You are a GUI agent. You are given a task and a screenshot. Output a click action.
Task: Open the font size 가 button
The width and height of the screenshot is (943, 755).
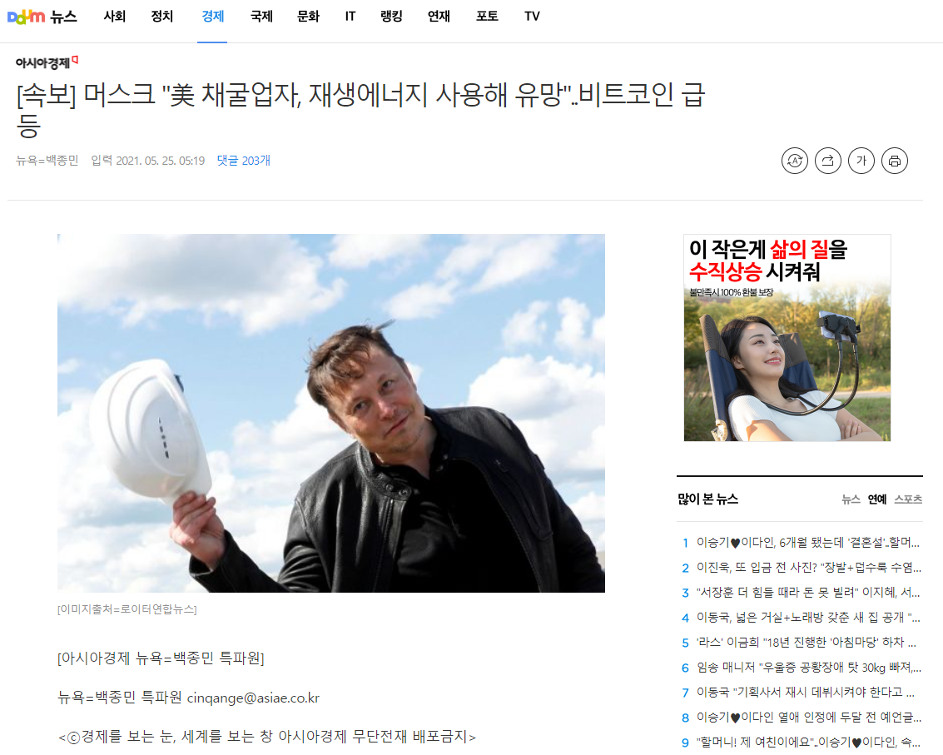(x=861, y=161)
